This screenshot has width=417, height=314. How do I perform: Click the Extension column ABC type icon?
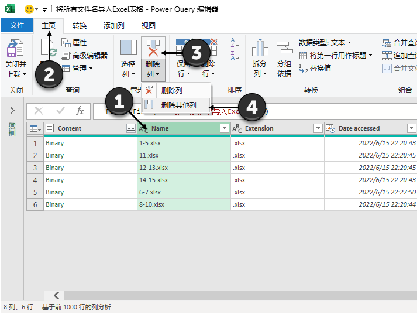pos(237,128)
